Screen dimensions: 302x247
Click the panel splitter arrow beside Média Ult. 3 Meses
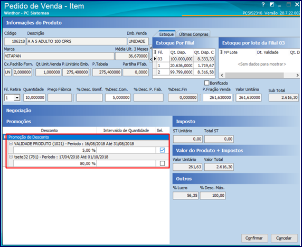(x=151, y=48)
